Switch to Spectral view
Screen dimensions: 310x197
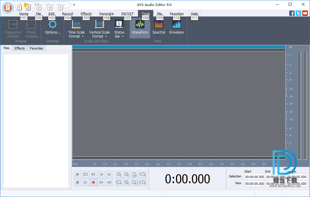click(159, 28)
